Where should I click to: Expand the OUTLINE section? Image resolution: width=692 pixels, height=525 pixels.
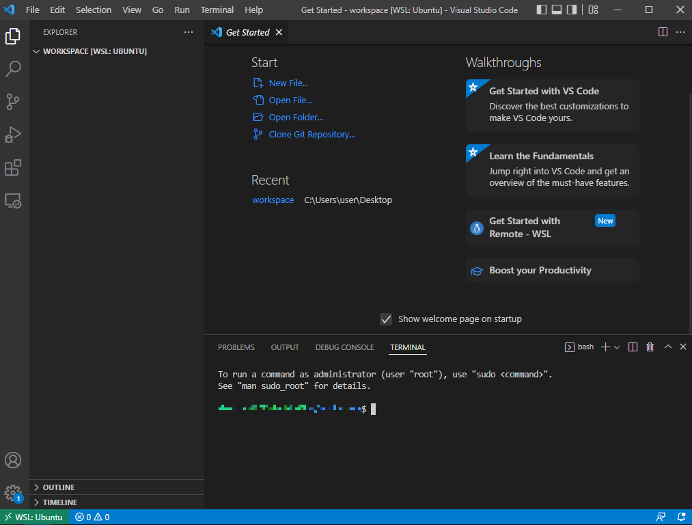pyautogui.click(x=117, y=487)
